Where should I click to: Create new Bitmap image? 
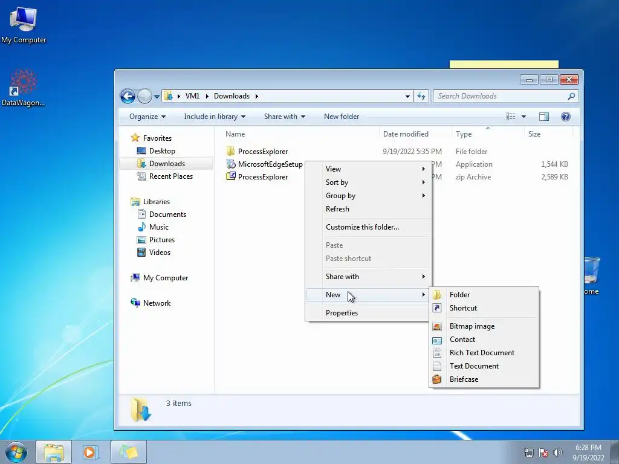point(484,326)
